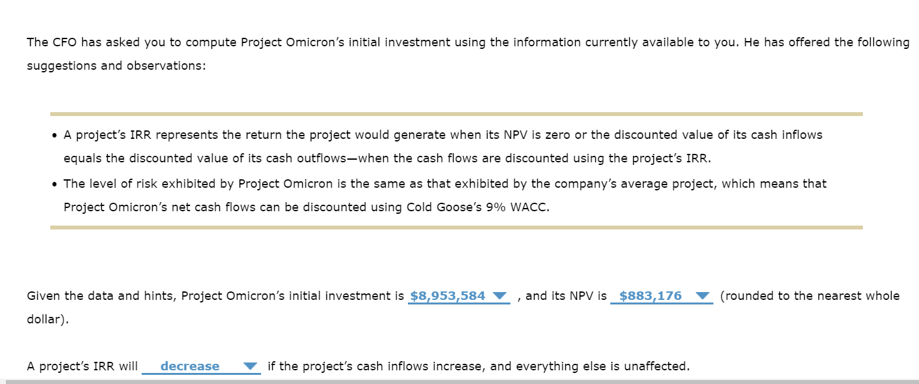This screenshot has height=384, width=919.
Task: Click the highlighted 'decrease' answer text
Action: point(190,366)
